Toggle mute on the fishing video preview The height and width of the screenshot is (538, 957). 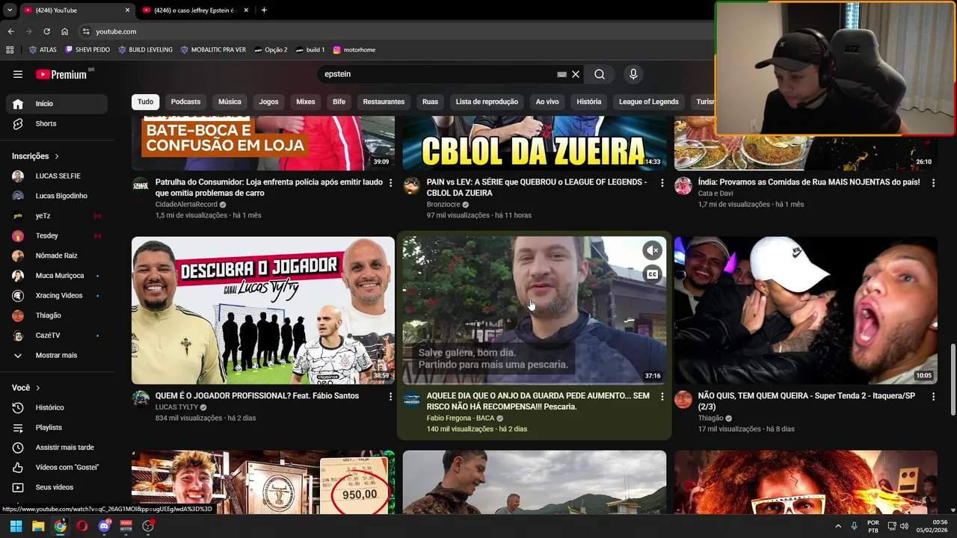[653, 250]
